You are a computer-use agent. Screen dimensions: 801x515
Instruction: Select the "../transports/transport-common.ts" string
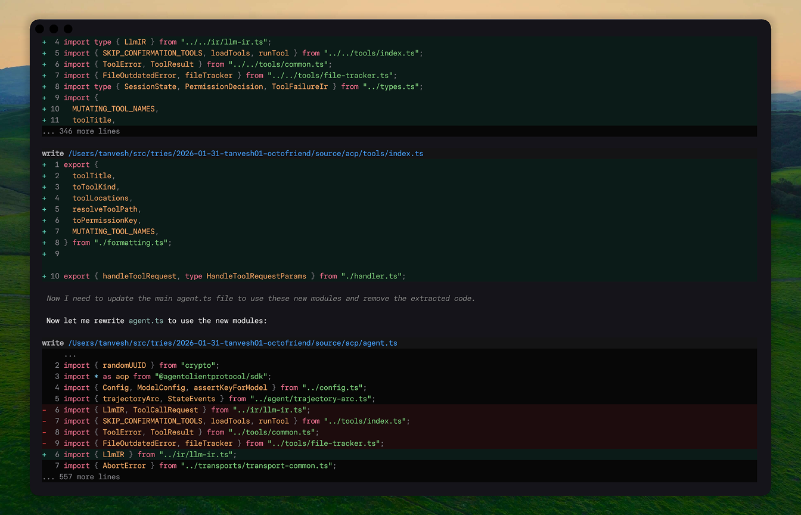coord(256,466)
